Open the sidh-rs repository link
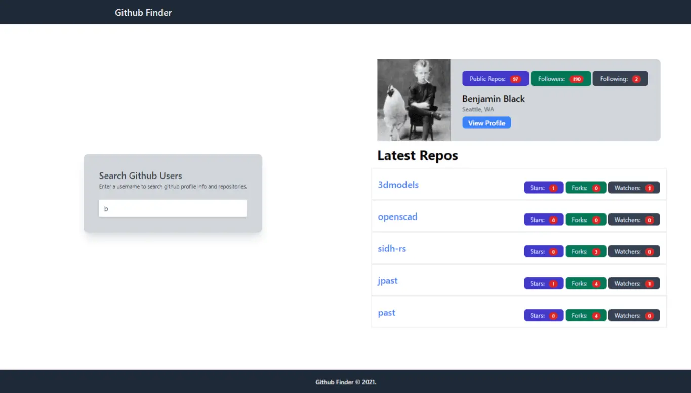The height and width of the screenshot is (393, 691). 392,248
